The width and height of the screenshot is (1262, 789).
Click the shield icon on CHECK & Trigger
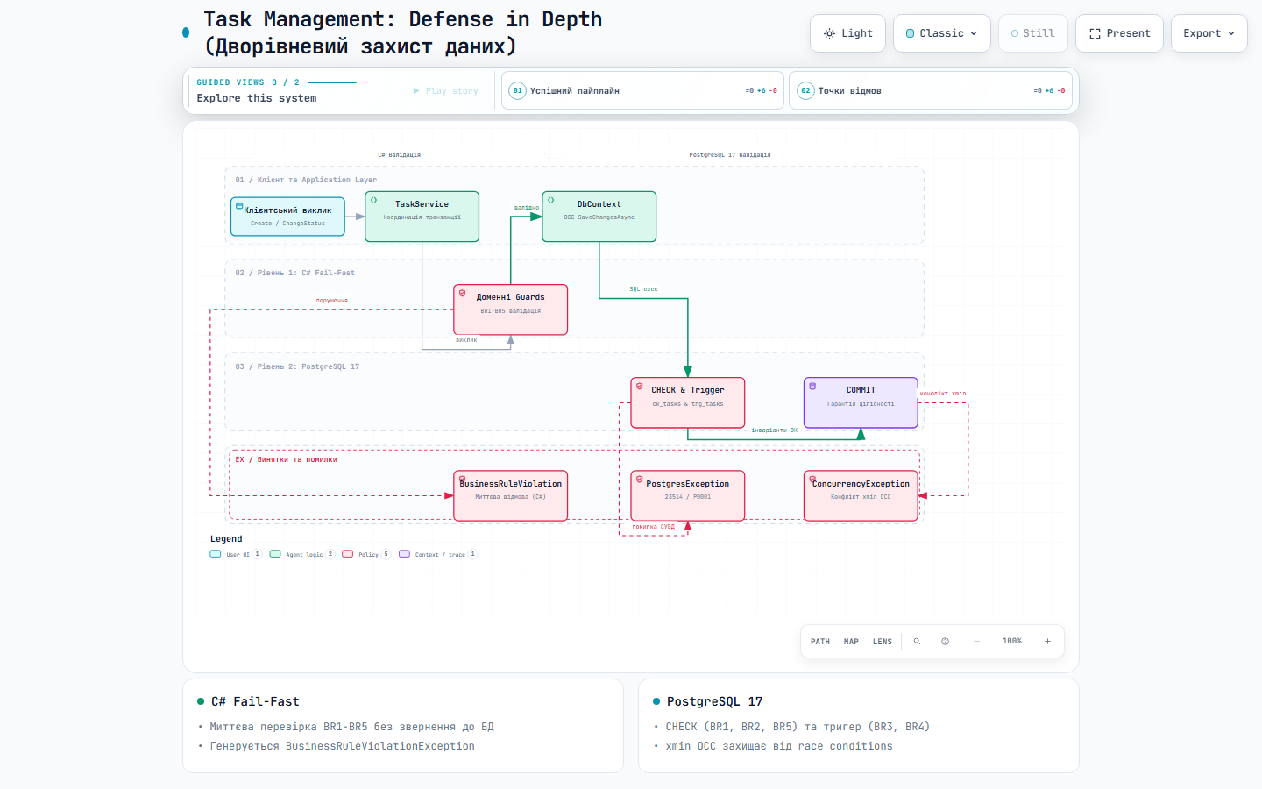tap(639, 386)
